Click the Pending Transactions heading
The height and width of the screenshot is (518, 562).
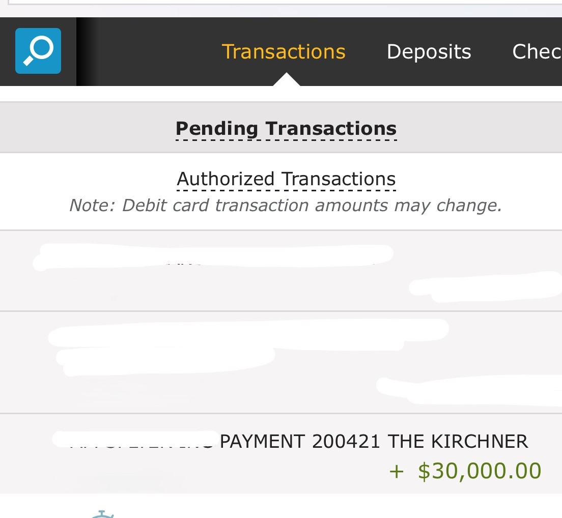pyautogui.click(x=286, y=129)
